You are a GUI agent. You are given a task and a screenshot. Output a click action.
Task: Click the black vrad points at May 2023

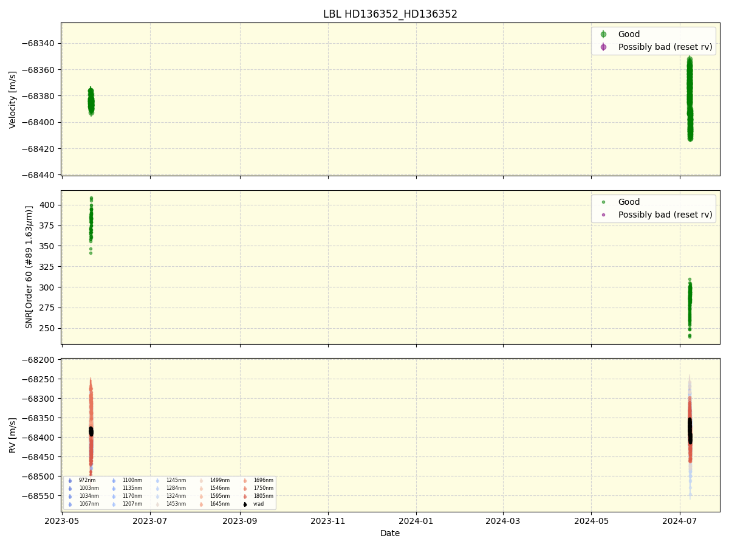(x=91, y=431)
